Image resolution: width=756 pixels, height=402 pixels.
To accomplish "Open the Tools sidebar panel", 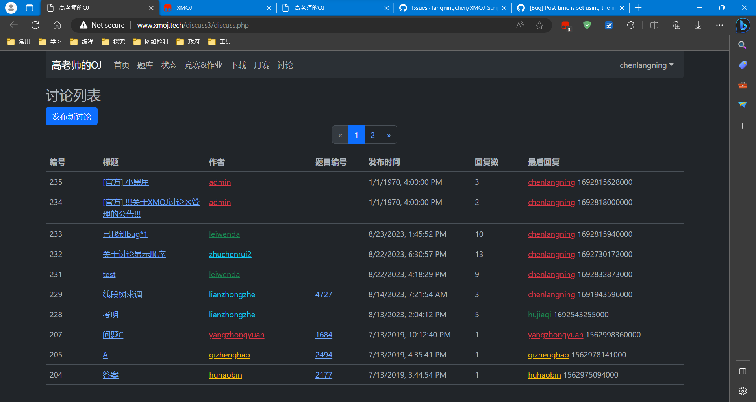I will [x=743, y=85].
